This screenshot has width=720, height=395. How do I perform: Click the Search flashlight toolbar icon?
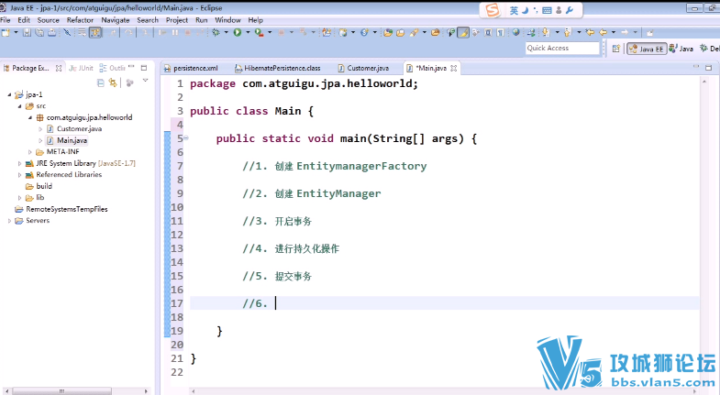pos(415,33)
